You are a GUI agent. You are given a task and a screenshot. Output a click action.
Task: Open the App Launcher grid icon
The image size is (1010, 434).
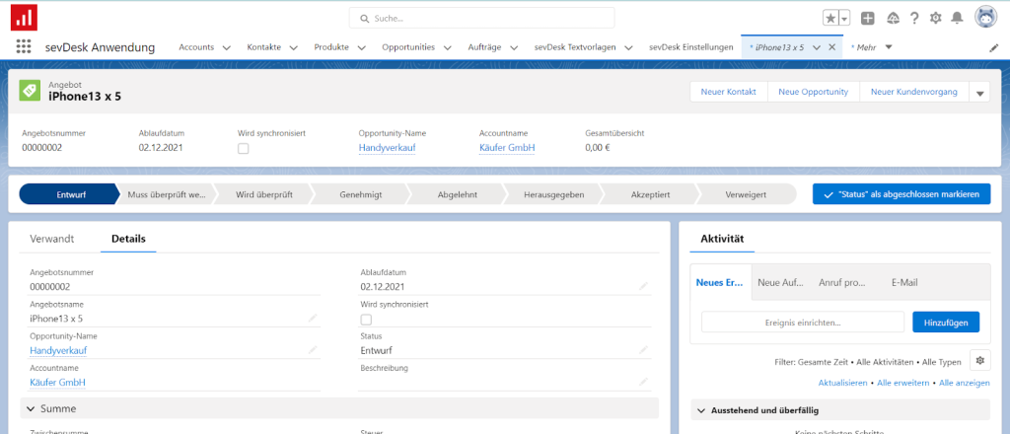click(24, 47)
